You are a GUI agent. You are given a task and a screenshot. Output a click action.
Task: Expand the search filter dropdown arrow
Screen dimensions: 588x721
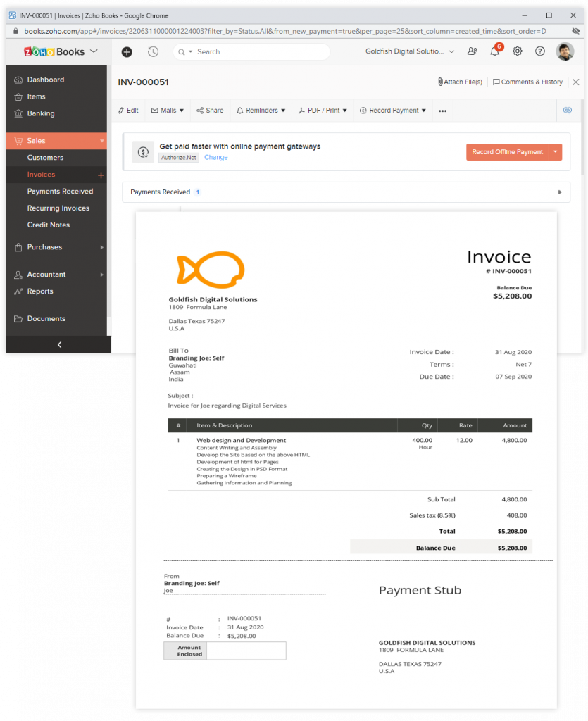[x=190, y=52]
